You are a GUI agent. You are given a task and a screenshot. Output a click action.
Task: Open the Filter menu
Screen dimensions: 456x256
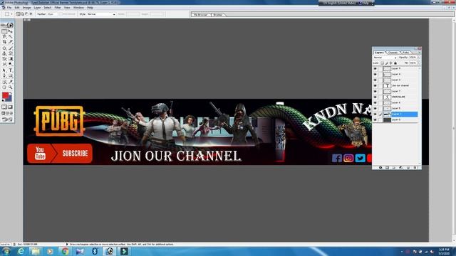click(x=58, y=8)
